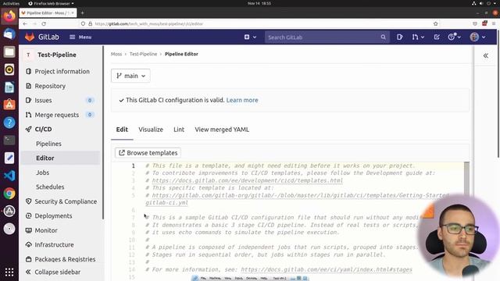Open the Menu hamburger button
The width and height of the screenshot is (500, 281).
point(80,37)
